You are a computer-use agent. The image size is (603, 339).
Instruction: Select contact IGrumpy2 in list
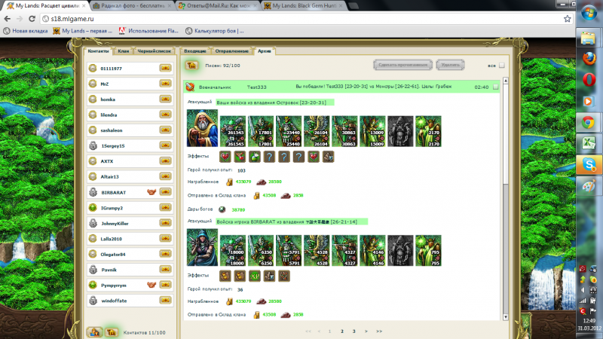[x=130, y=208]
